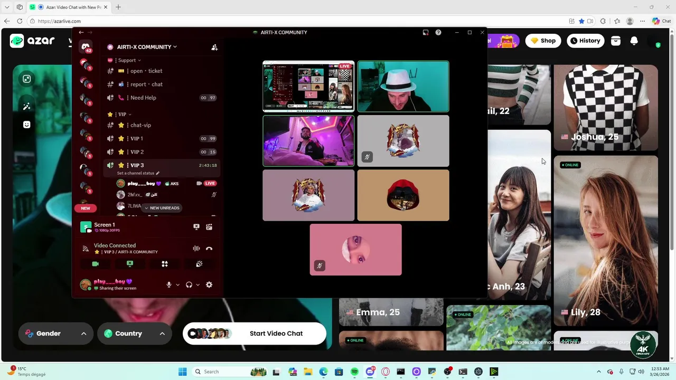Start Video Chat on Azar

tap(255, 334)
